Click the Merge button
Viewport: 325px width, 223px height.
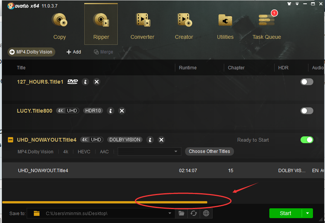103,52
